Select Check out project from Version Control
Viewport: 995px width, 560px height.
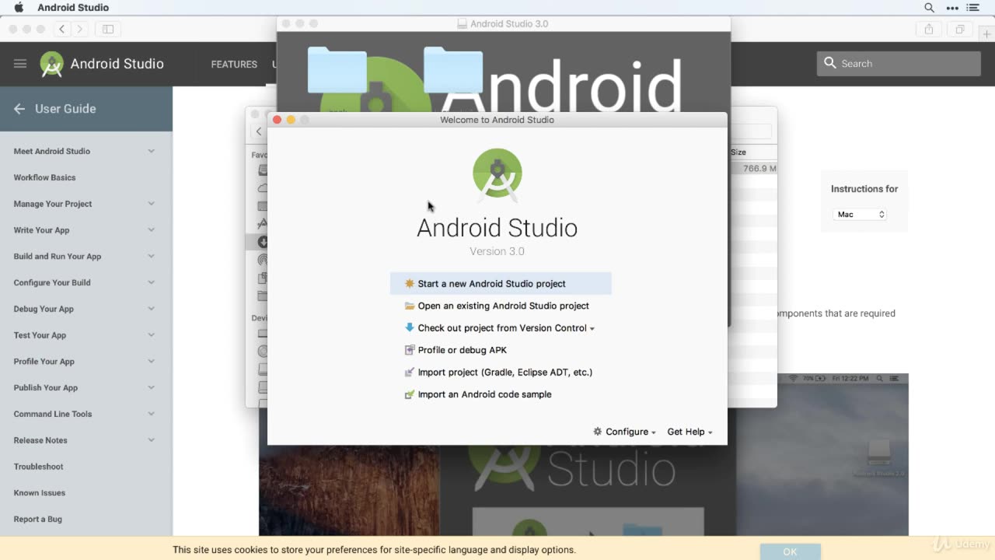tap(501, 327)
